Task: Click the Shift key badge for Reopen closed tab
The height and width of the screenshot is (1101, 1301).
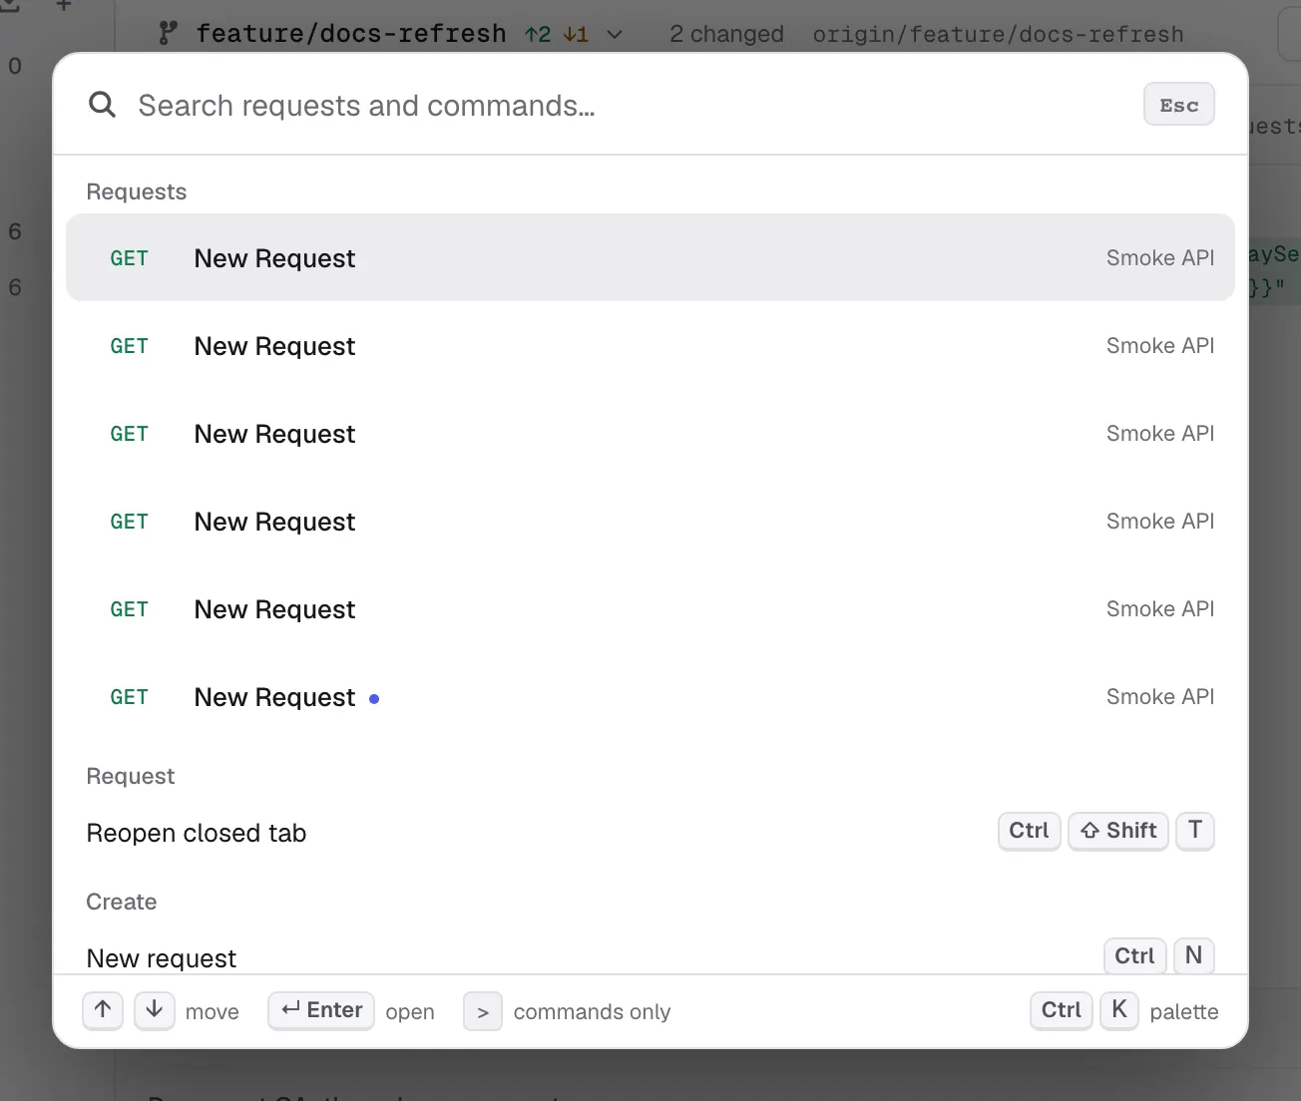Action: click(x=1118, y=831)
